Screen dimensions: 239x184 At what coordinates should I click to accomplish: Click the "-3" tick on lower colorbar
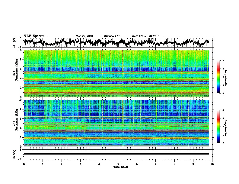coord(222,110)
